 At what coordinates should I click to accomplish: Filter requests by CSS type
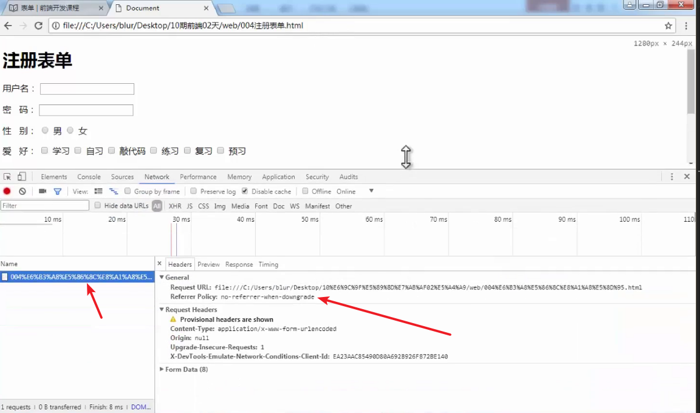204,206
